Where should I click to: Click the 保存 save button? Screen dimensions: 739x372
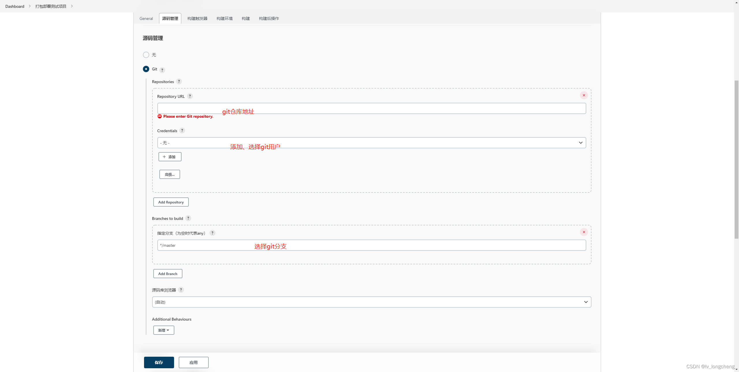pyautogui.click(x=159, y=362)
